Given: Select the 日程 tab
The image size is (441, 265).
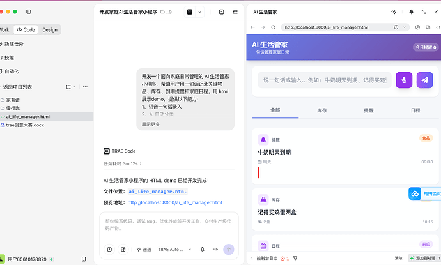Looking at the screenshot, I should tap(415, 110).
